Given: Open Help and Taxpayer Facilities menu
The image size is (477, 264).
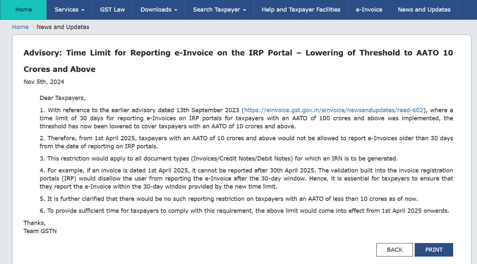Looking at the screenshot, I should pos(301,10).
